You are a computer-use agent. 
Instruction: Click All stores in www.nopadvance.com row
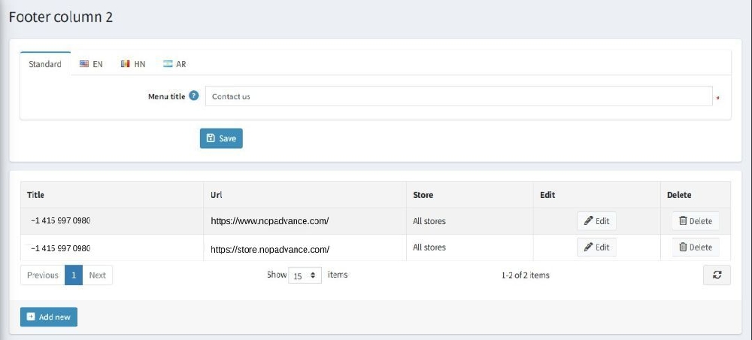tap(429, 221)
